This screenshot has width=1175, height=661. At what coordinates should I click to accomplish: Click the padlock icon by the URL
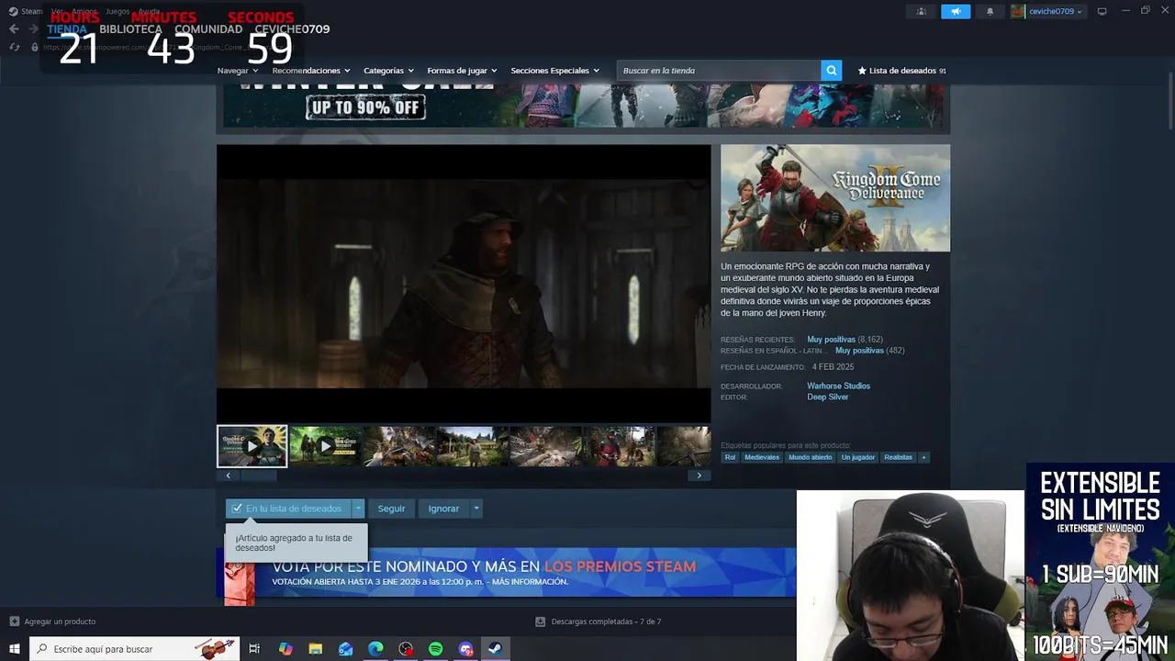(35, 47)
